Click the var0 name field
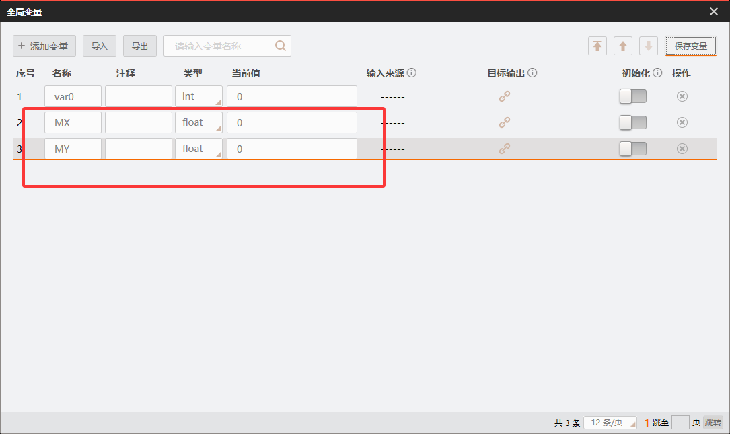730x434 pixels. [x=73, y=96]
